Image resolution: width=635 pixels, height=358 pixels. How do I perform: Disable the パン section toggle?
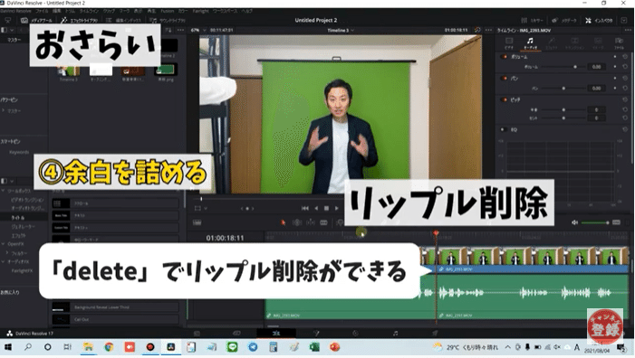[505, 79]
